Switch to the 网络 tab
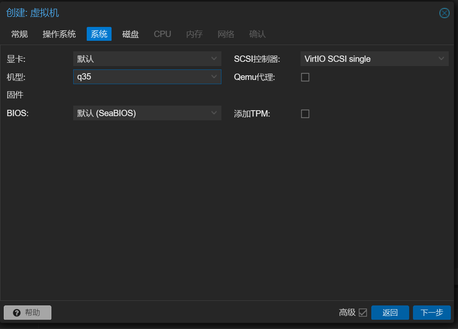Viewport: 458px width, 329px height. pyautogui.click(x=226, y=34)
